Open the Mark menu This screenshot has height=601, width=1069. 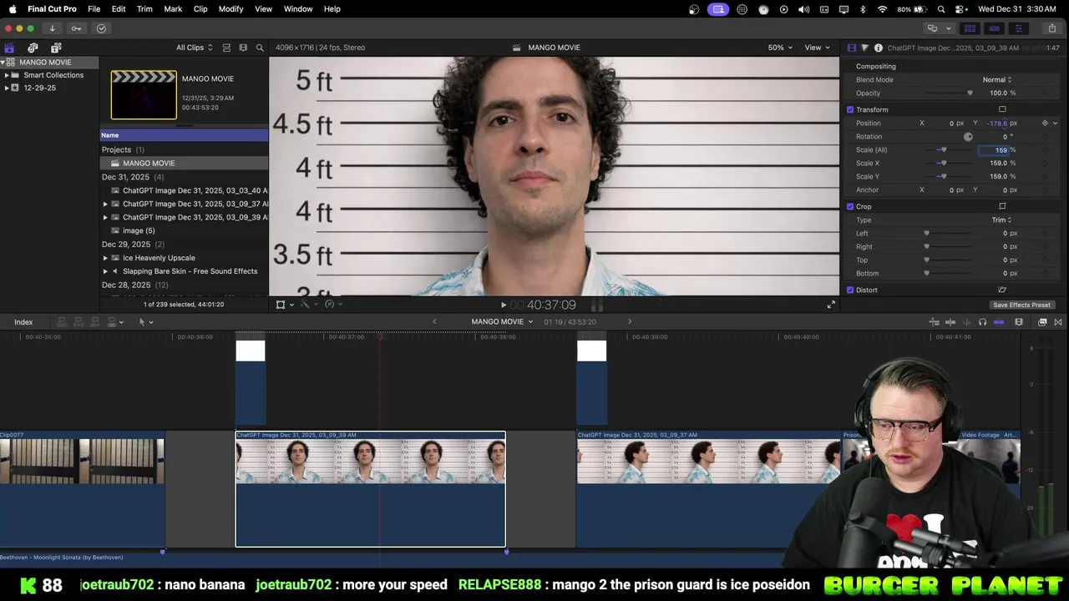(x=173, y=9)
